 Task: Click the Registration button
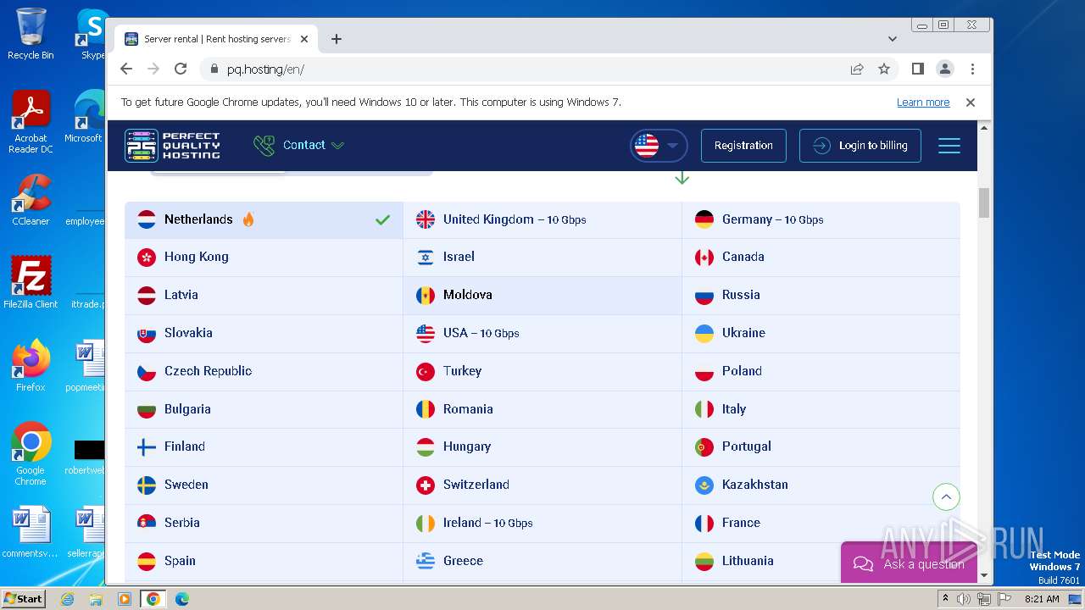pos(743,146)
